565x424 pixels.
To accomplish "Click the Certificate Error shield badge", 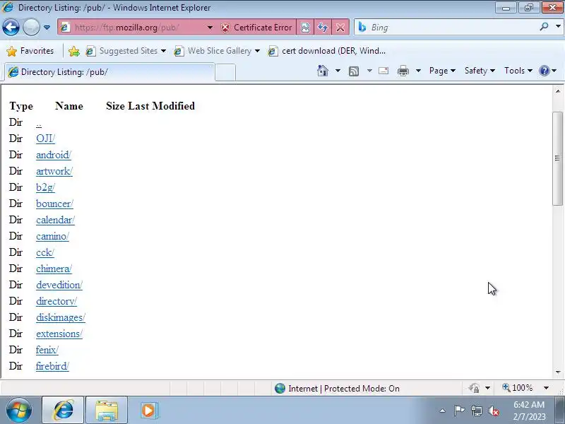I will click(256, 28).
